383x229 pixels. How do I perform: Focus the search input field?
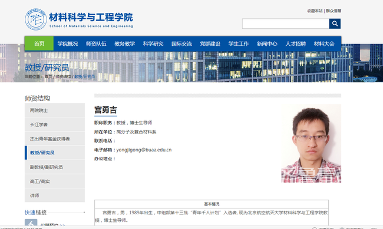(x=286, y=23)
